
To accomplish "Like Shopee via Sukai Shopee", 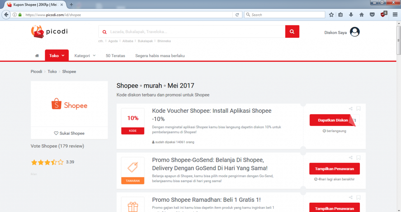I will coord(69,133).
